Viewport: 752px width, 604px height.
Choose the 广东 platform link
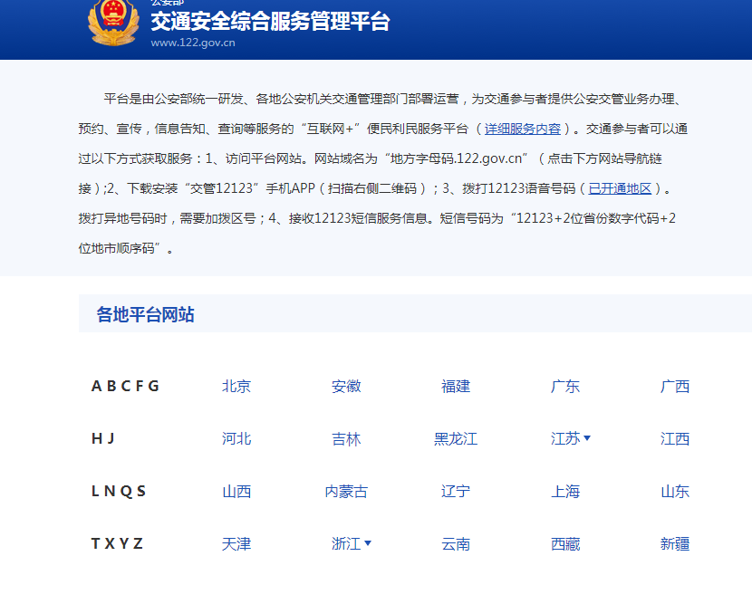click(565, 386)
